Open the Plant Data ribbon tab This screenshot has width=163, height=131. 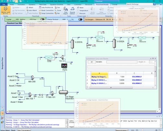click(x=43, y=5)
